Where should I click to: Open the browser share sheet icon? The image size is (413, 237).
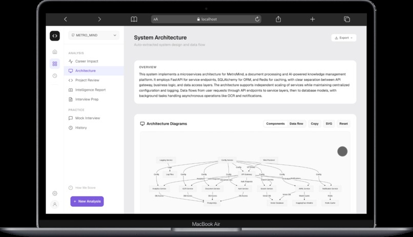(278, 19)
